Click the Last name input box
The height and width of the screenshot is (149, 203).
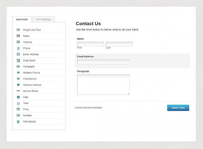[119, 44]
